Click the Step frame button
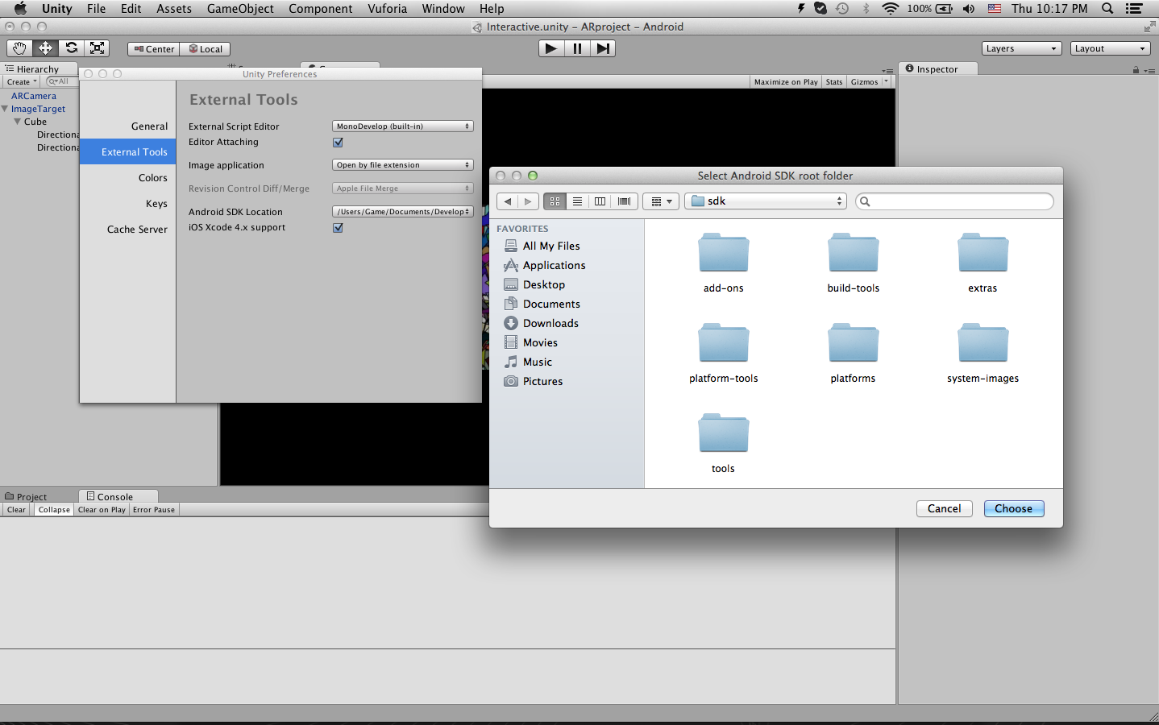The image size is (1159, 725). [x=603, y=48]
